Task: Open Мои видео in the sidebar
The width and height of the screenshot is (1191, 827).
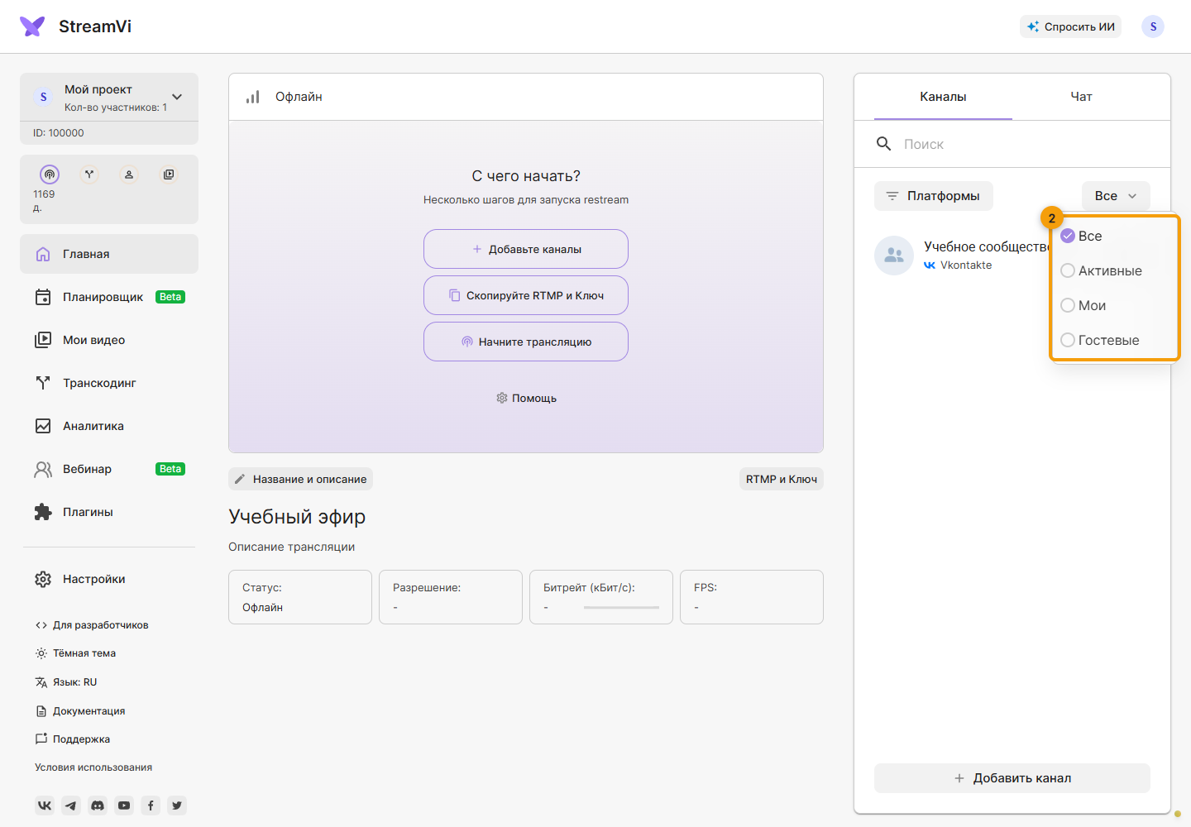Action: tap(109, 340)
